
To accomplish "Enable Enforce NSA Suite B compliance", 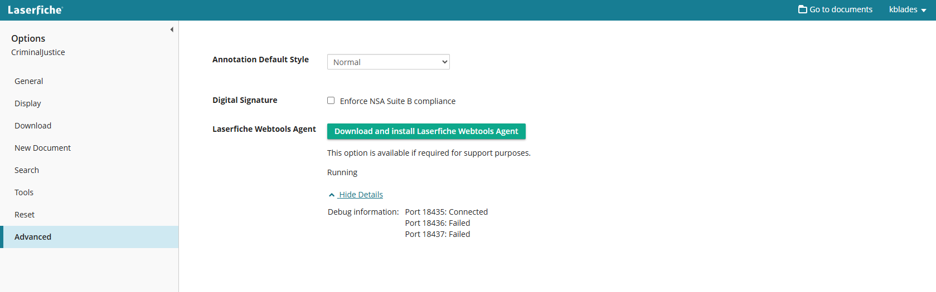I will tap(331, 101).
